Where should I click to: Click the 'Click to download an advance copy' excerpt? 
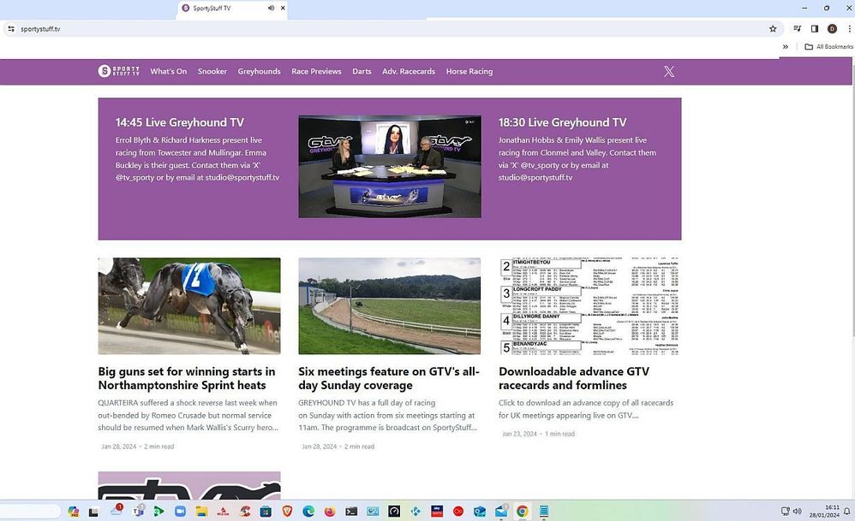pos(586,409)
